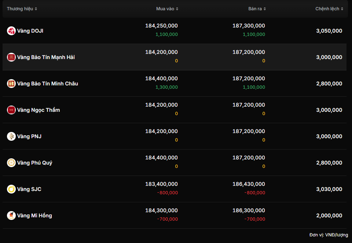Open the Vàng SJC brand name
This screenshot has height=243, width=352.
coord(29,189)
